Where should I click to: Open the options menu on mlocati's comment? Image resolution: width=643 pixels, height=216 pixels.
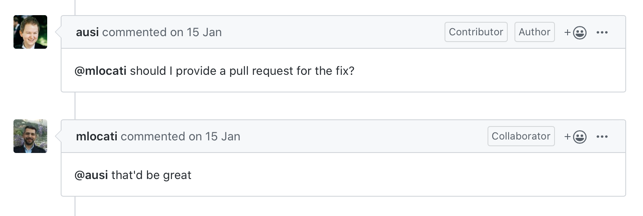coord(602,137)
